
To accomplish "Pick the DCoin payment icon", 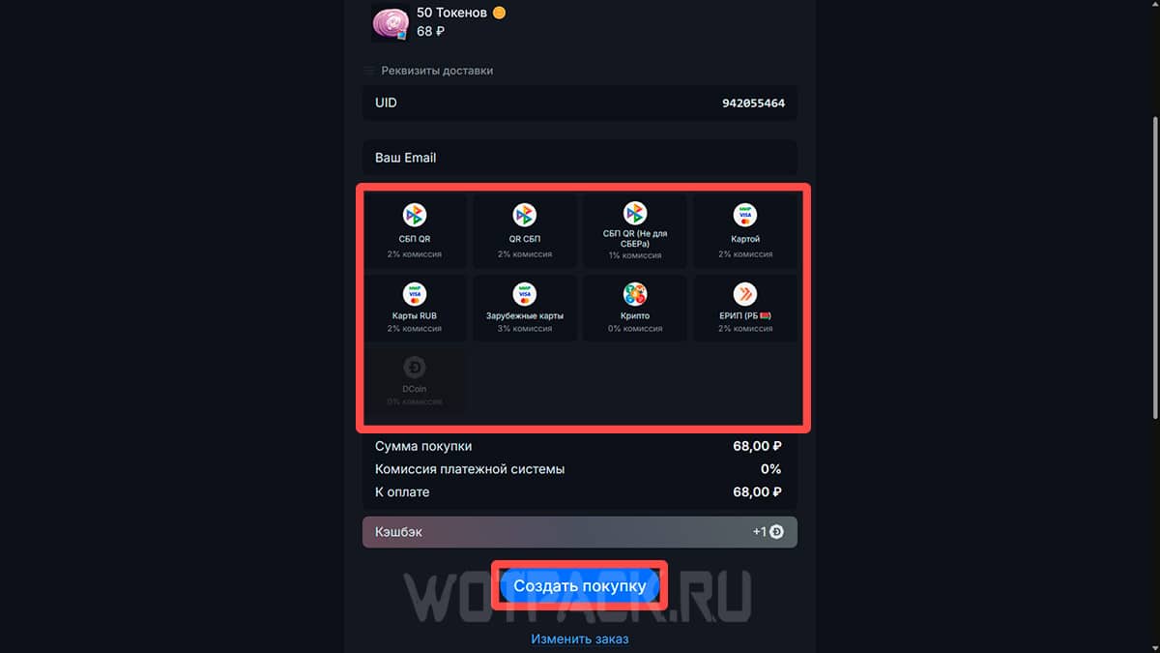I will tap(415, 368).
